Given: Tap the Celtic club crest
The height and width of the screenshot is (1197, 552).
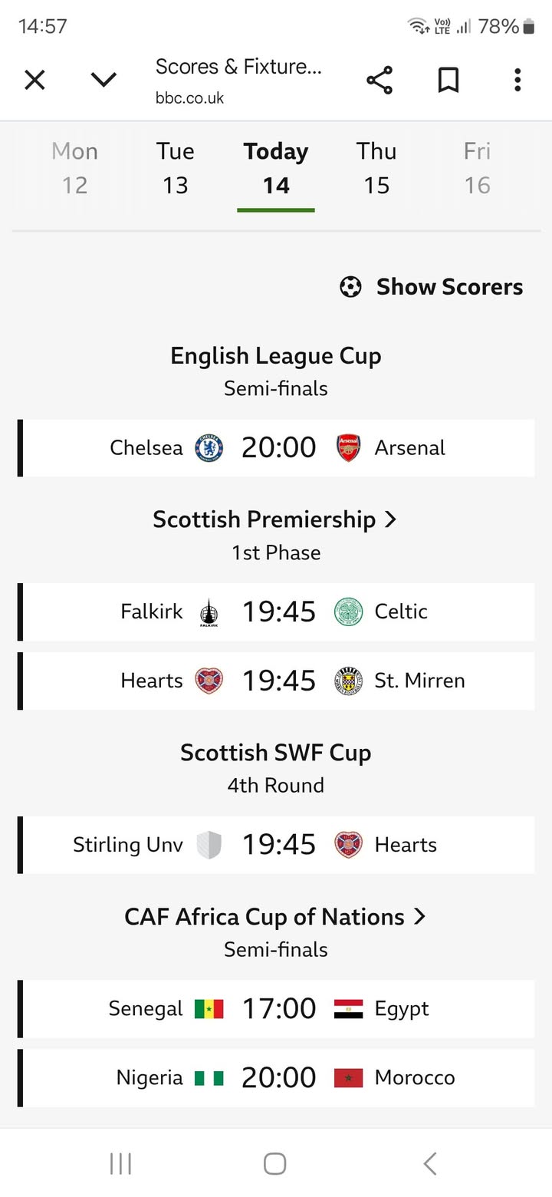Looking at the screenshot, I should 348,612.
